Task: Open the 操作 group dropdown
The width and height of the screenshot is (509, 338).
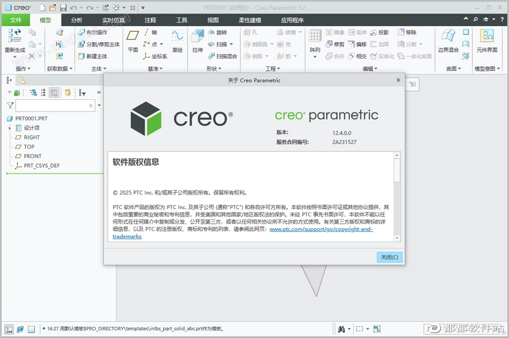Action: 23,68
